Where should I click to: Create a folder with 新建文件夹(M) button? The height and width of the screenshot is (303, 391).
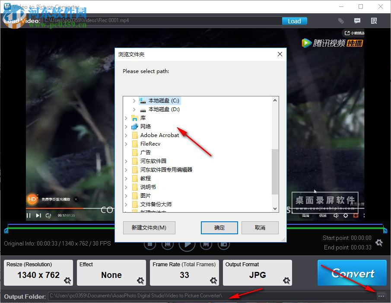click(149, 228)
